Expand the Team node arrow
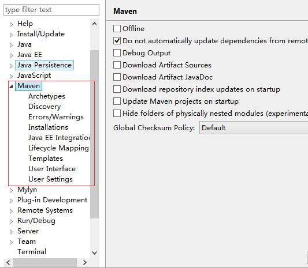308x268 pixels. [x=11, y=242]
